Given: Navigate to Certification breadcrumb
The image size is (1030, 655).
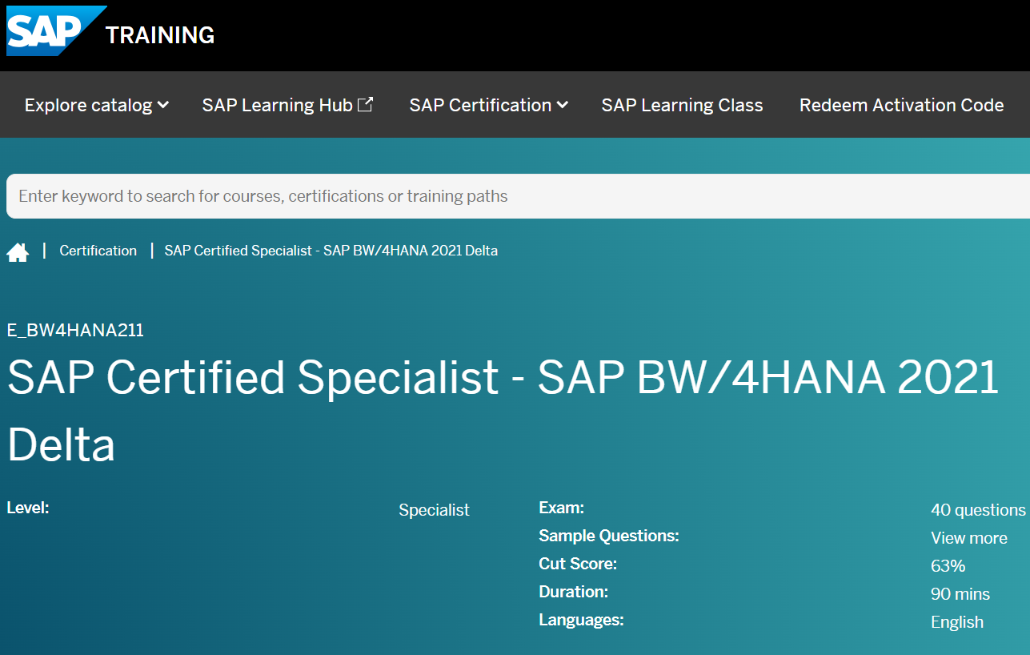Looking at the screenshot, I should tap(98, 251).
